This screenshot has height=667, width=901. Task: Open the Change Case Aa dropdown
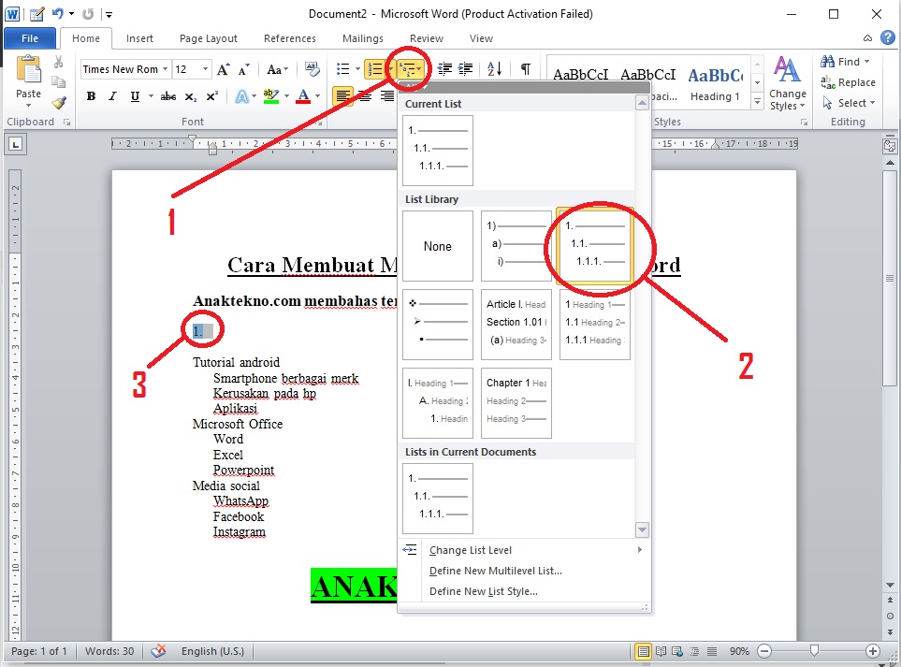[x=278, y=69]
